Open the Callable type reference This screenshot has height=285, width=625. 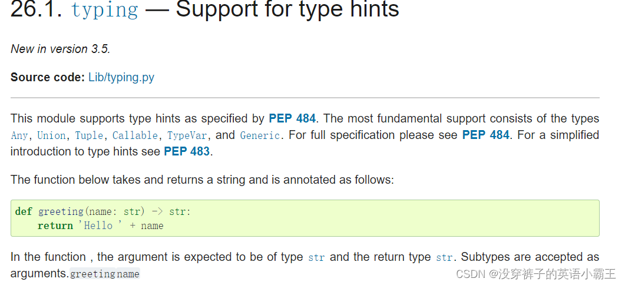tap(135, 135)
